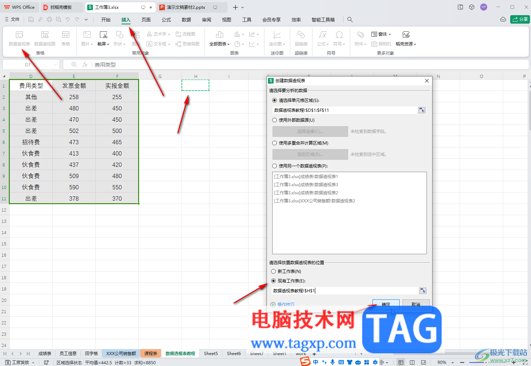
Task: Click the print icon in quick toolbar
Action: pos(49,20)
